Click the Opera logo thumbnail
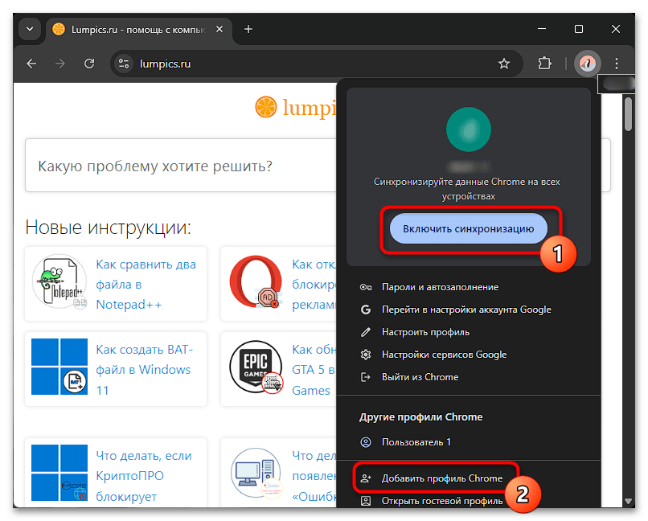The width and height of the screenshot is (648, 521). point(256,281)
